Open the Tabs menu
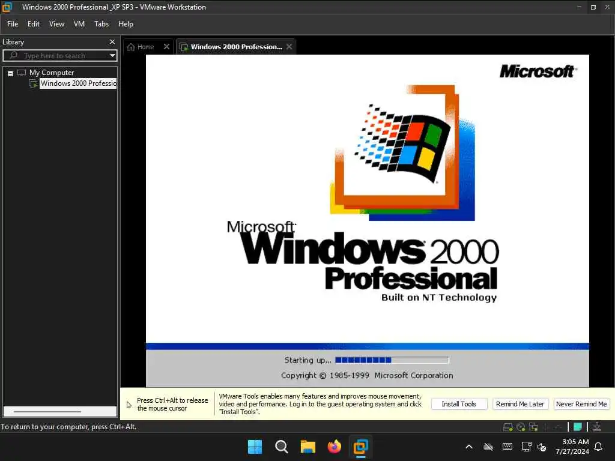 (101, 24)
